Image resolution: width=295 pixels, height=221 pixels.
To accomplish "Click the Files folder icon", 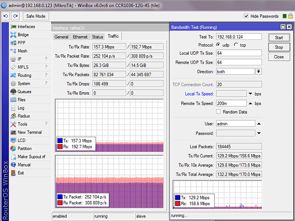I will 13,99.
